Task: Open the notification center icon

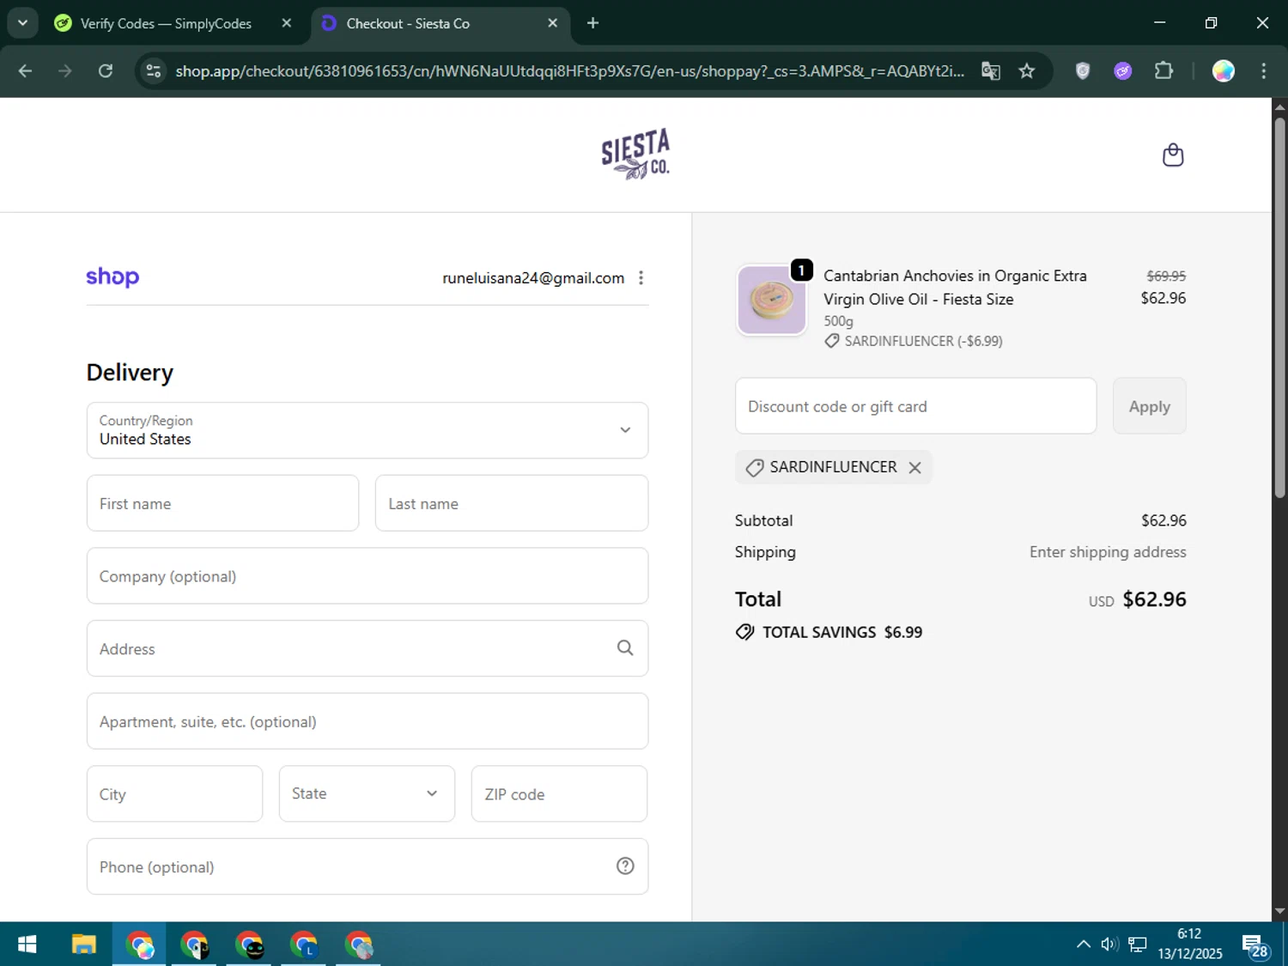Action: tap(1255, 945)
